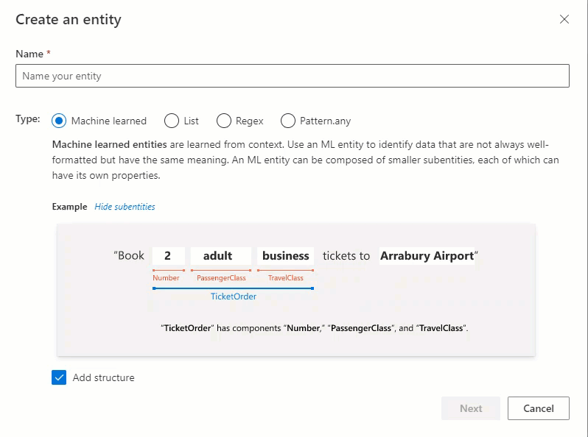588x437 pixels.
Task: Click the "business" word in example utterance
Action: pos(285,256)
